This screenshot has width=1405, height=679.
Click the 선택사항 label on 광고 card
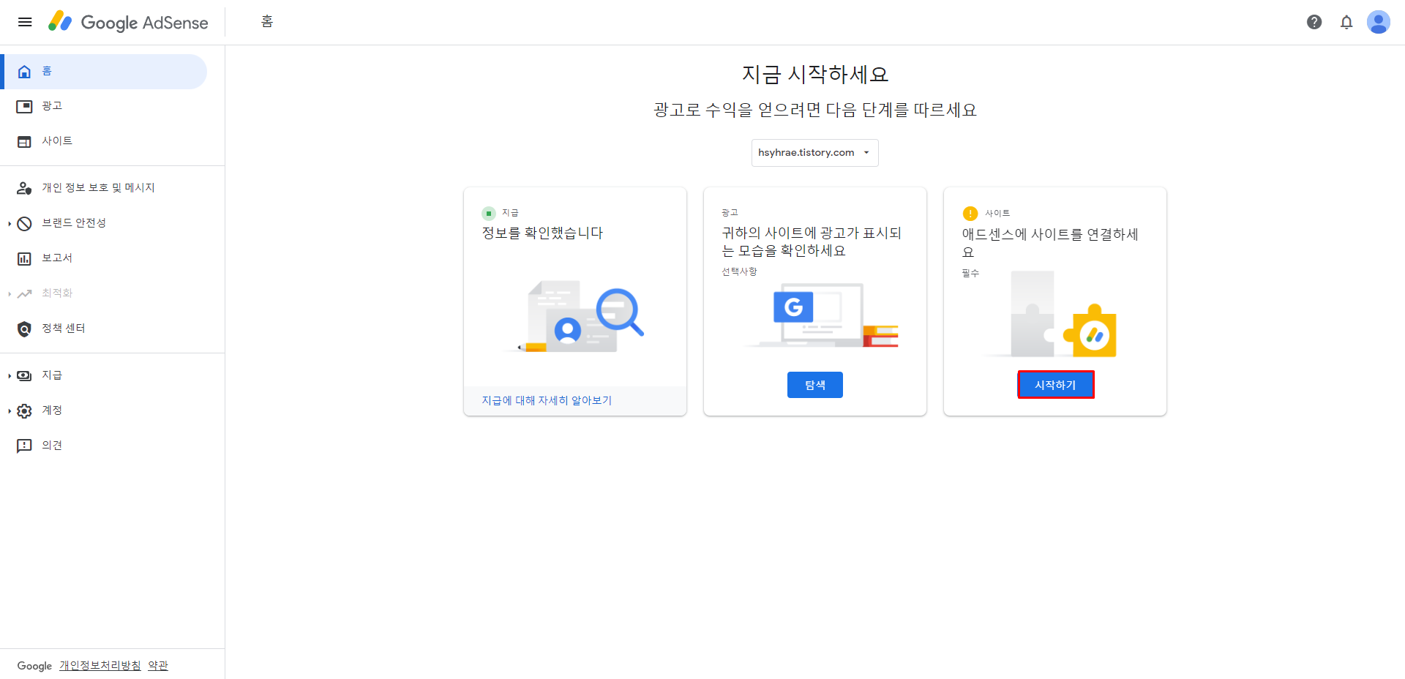click(739, 271)
